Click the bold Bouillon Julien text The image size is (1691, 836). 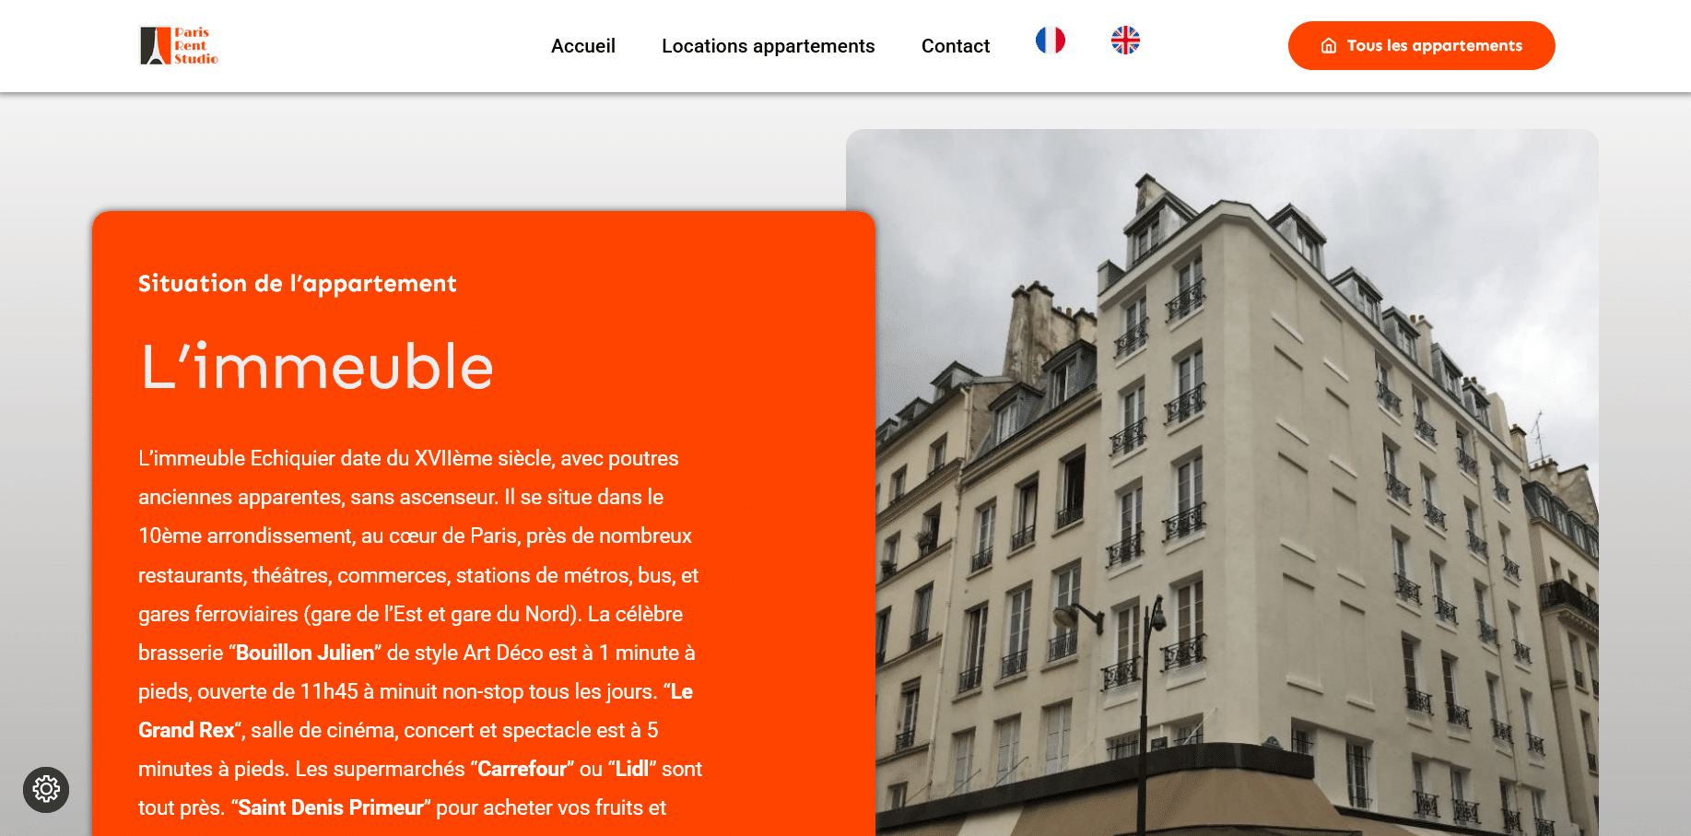(305, 653)
